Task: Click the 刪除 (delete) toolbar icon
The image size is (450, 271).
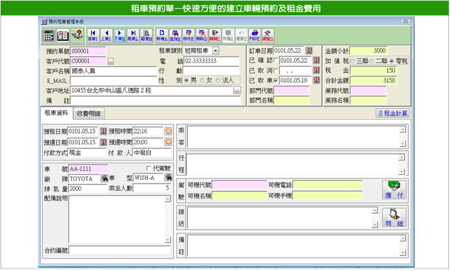Action: click(202, 34)
